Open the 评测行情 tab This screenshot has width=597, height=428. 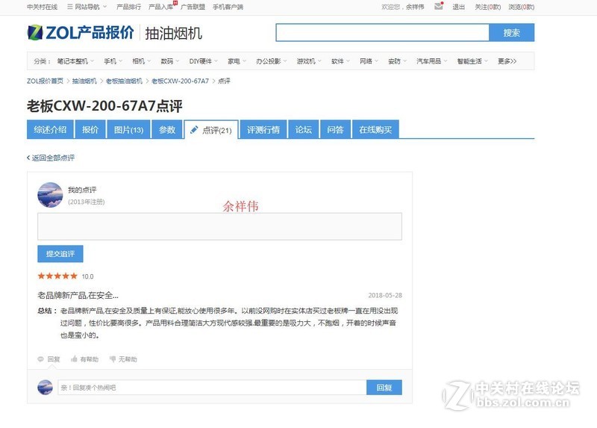263,129
